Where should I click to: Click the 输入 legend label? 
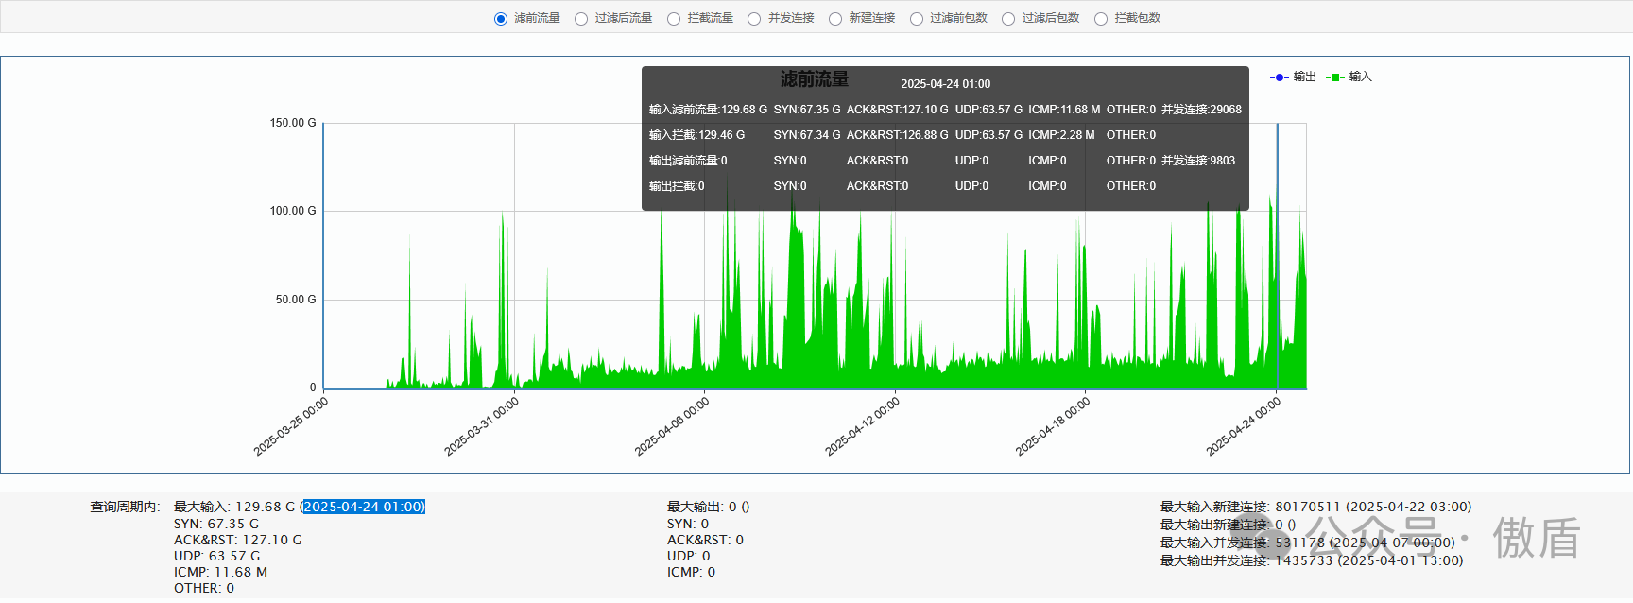point(1360,77)
